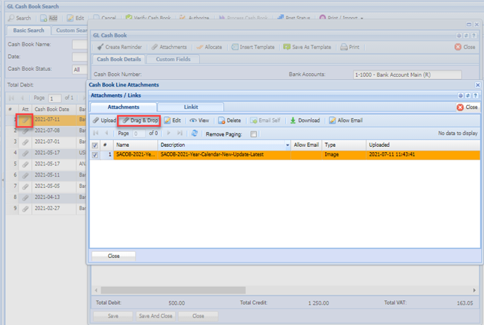
Task: Open the Description column header dropdown
Action: (287, 145)
